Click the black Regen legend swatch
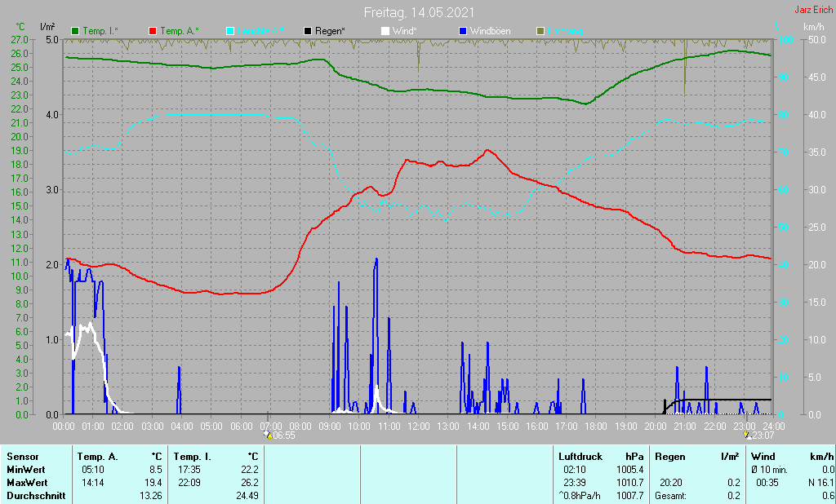The image size is (836, 504). 308,32
